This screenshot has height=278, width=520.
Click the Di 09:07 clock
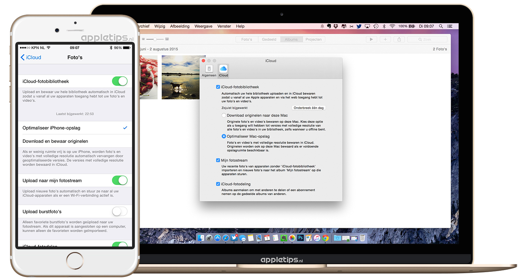coord(426,26)
